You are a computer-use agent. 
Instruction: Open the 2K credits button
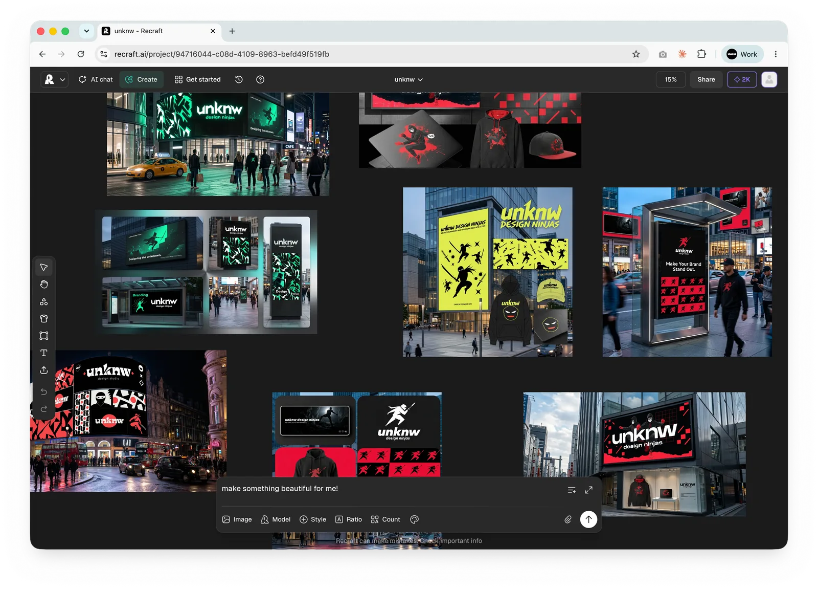pos(742,79)
